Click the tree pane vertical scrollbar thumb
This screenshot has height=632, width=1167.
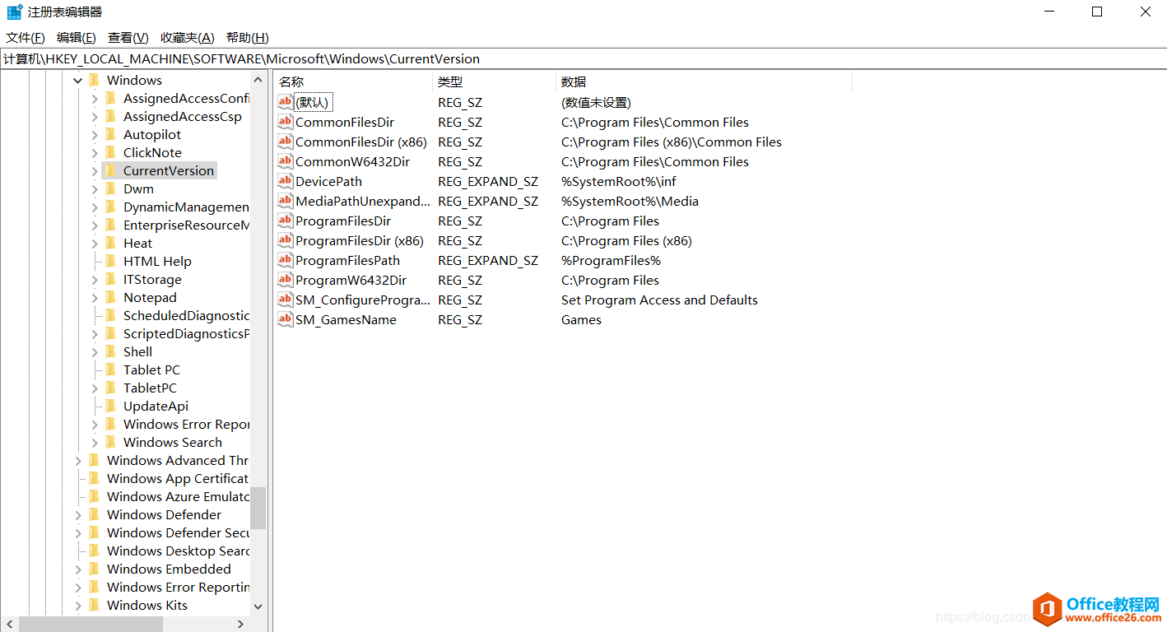[258, 508]
